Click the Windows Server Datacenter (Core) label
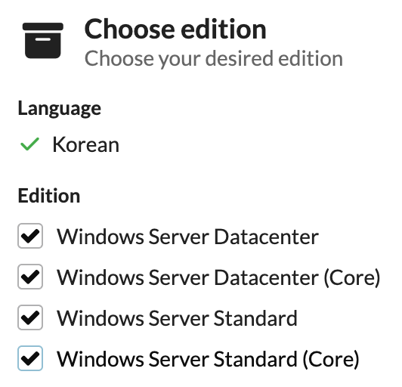The height and width of the screenshot is (387, 402). 218,277
